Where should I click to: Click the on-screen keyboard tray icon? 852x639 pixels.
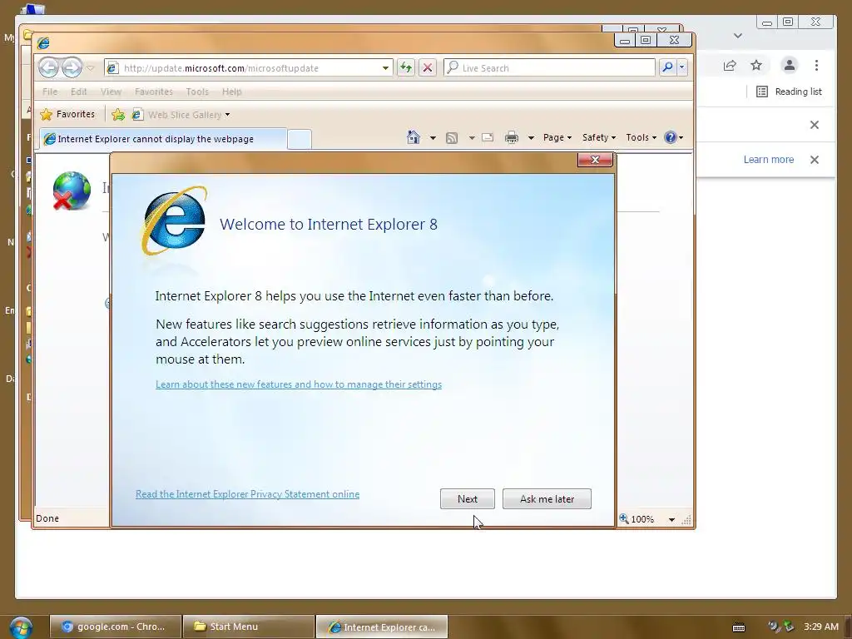point(739,627)
